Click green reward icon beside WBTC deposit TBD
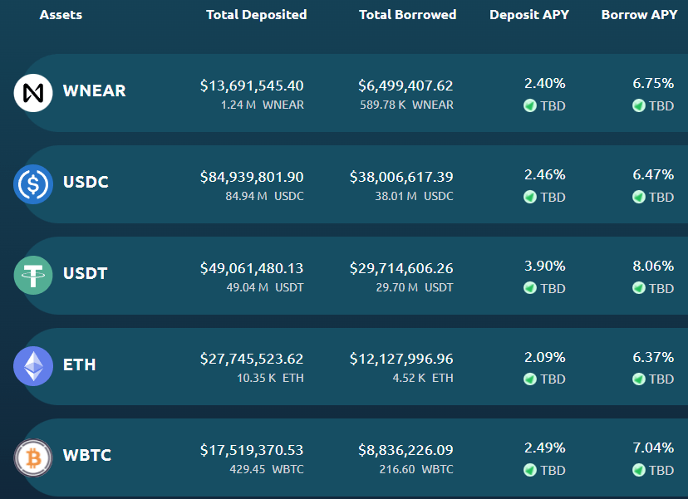 click(530, 470)
